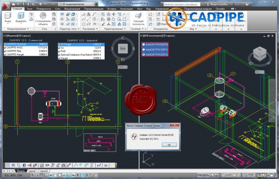The width and height of the screenshot is (279, 179).
Task: Switch to the Layout1 drawing tab
Action: tap(33, 171)
